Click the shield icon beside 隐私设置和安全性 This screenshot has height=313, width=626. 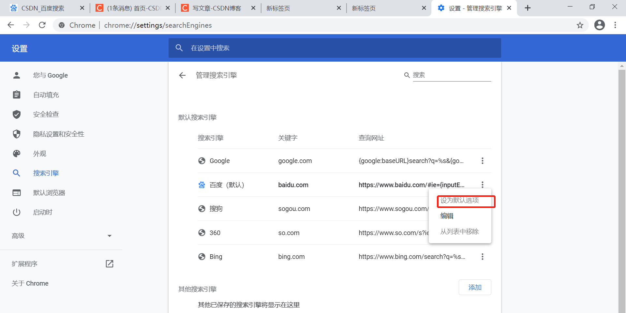tap(17, 134)
